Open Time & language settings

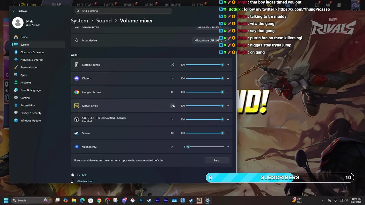pyautogui.click(x=38, y=90)
